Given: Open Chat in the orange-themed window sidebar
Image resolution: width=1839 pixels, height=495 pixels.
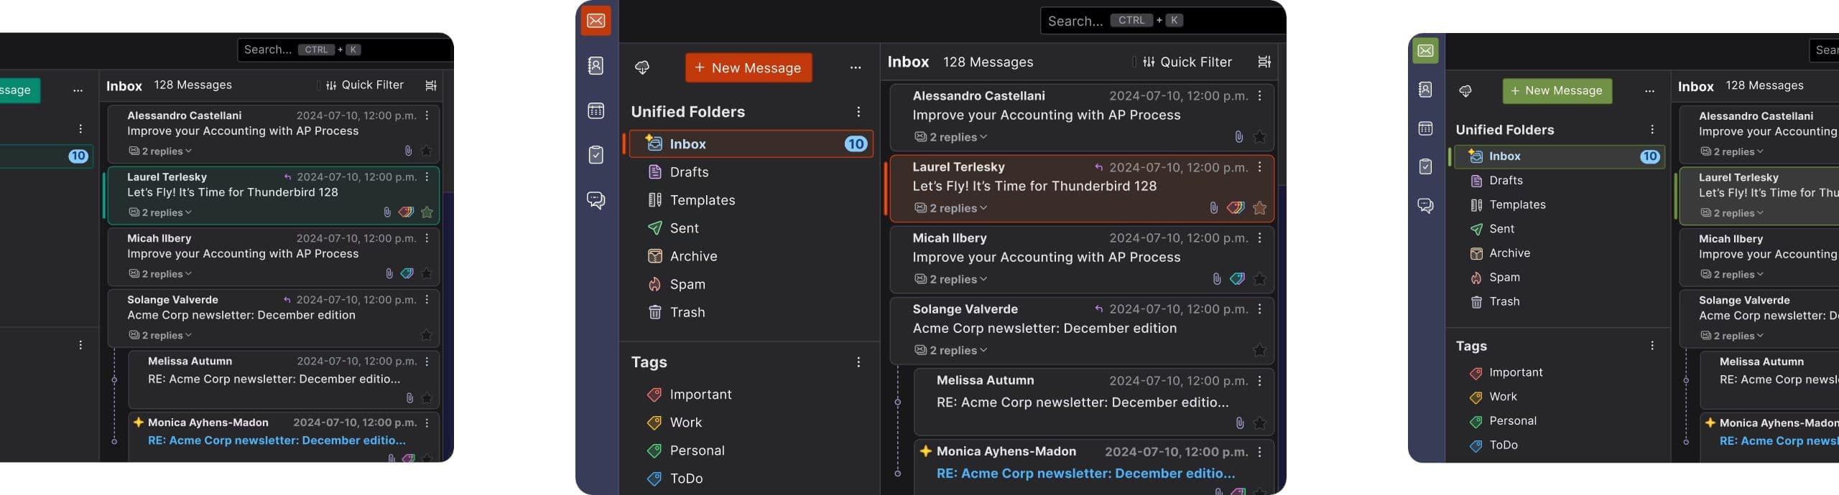Looking at the screenshot, I should [596, 200].
